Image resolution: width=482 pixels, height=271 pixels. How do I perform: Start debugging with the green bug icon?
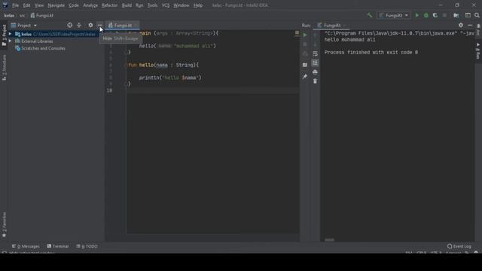pos(426,15)
